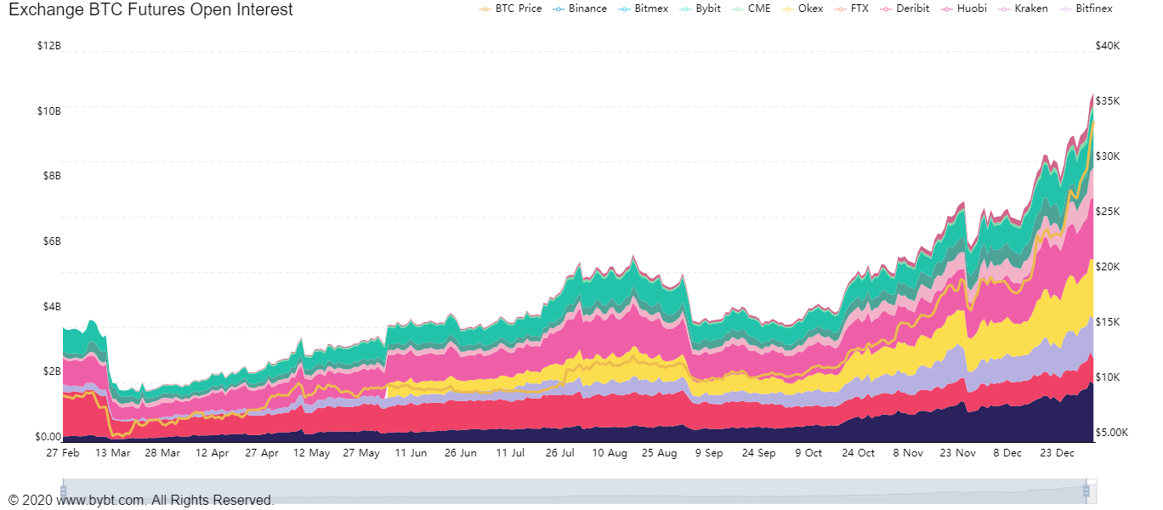Click the 9 Sep date axis label
This screenshot has height=510, width=1163.
click(708, 453)
